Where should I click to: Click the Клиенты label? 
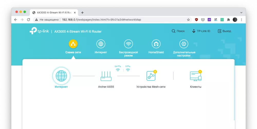[x=196, y=87]
